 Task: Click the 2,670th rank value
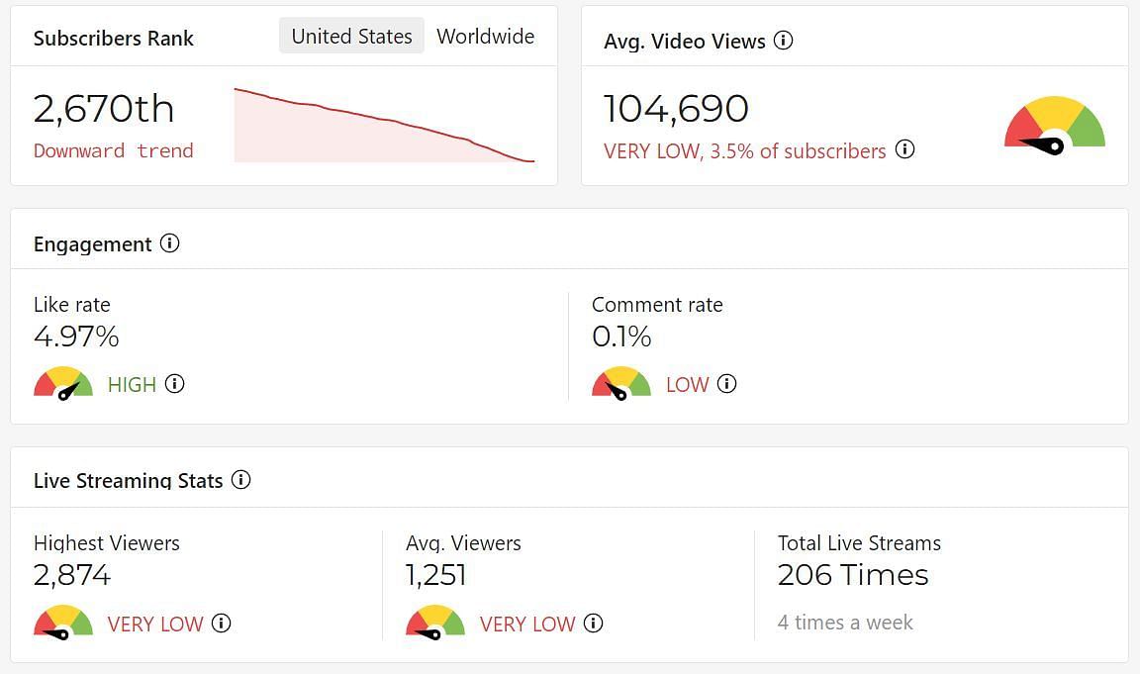click(x=104, y=108)
